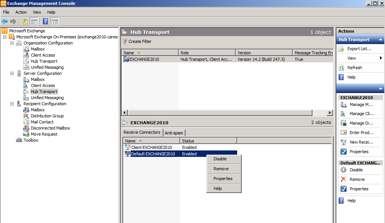Open the View menu
Image resolution: width=385 pixels, height=223 pixels.
(x=37, y=12)
